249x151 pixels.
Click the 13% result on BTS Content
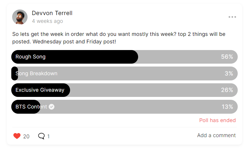pyautogui.click(x=227, y=107)
